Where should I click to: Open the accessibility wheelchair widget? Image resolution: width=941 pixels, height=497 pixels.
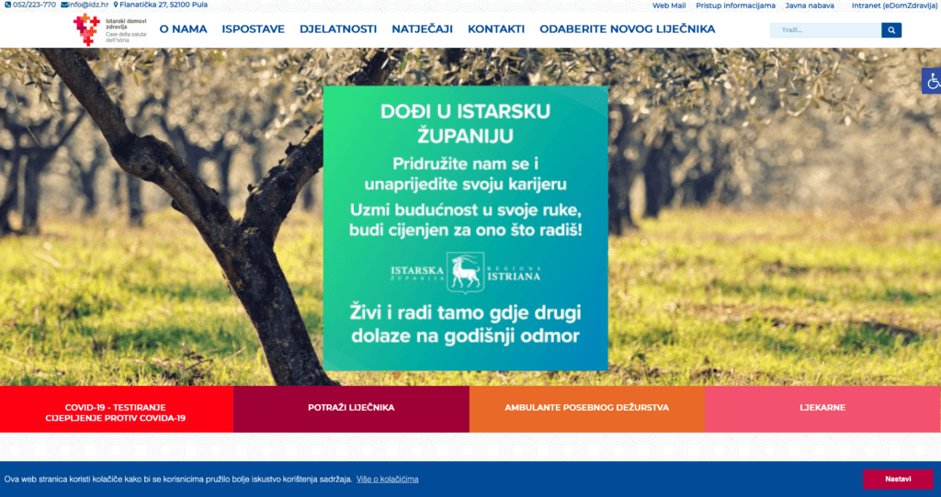point(932,81)
